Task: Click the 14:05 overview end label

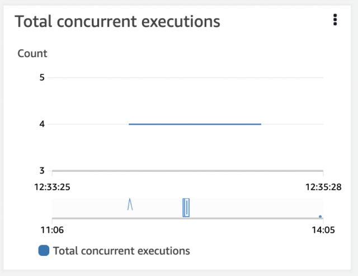Action: point(323,230)
